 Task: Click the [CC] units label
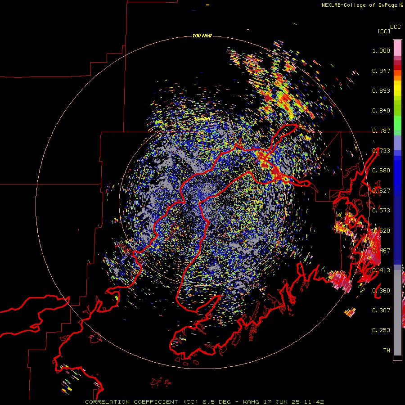[384, 31]
